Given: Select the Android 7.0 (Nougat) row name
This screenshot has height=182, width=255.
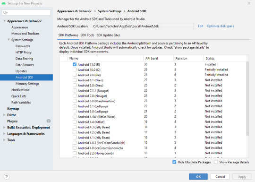Looking at the screenshot, I should (x=92, y=95).
